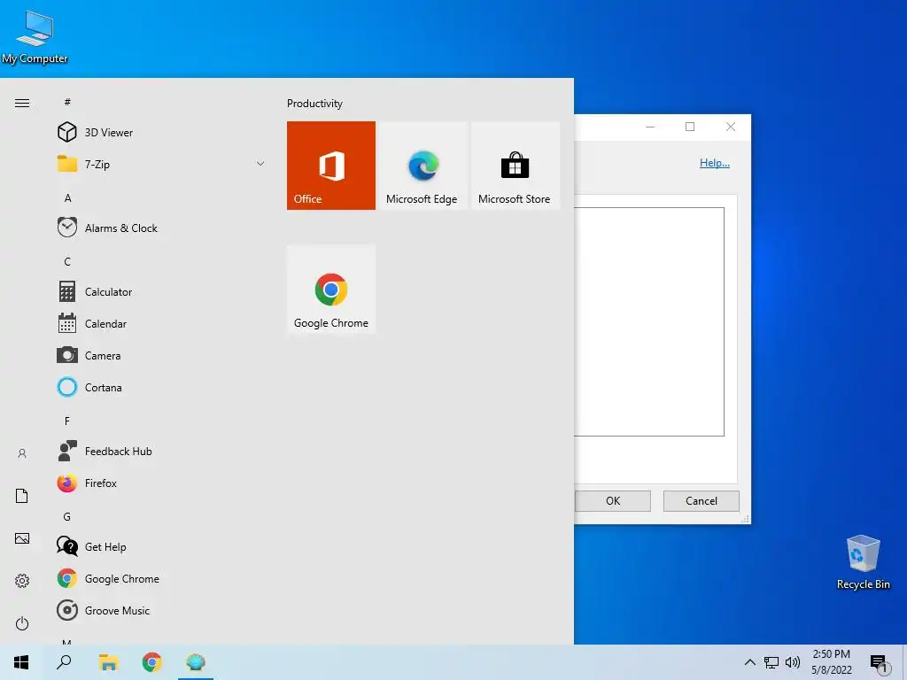Open the Microsoft Edge tile
Image resolution: width=907 pixels, height=680 pixels.
(422, 166)
